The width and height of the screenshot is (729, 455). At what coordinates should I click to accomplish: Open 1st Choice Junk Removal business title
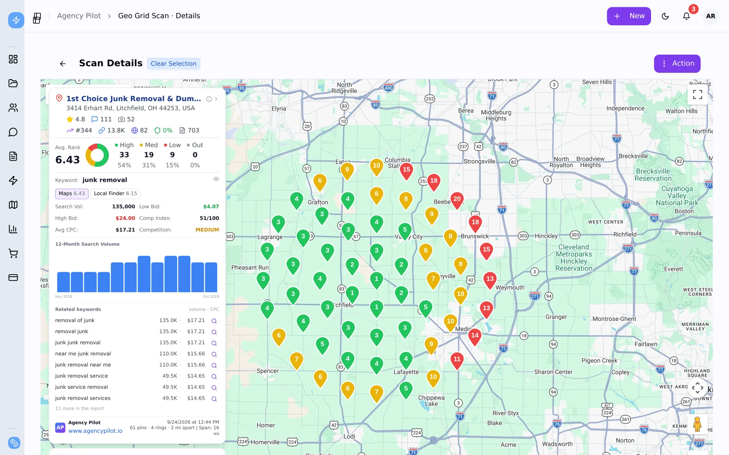133,99
